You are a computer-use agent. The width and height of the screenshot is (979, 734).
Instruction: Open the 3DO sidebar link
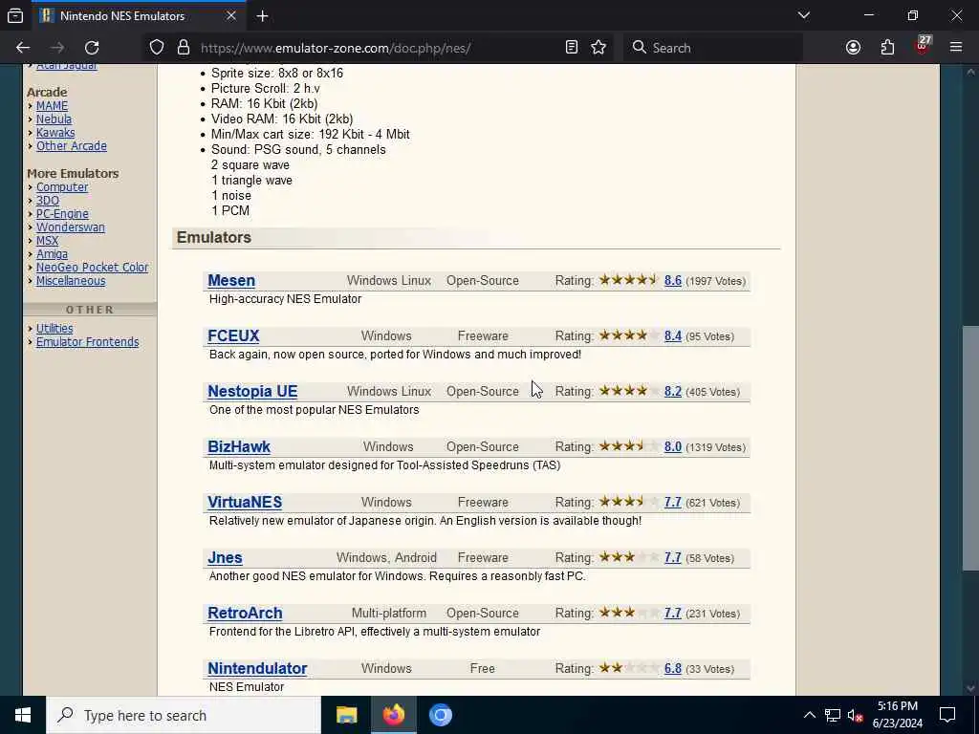(48, 201)
